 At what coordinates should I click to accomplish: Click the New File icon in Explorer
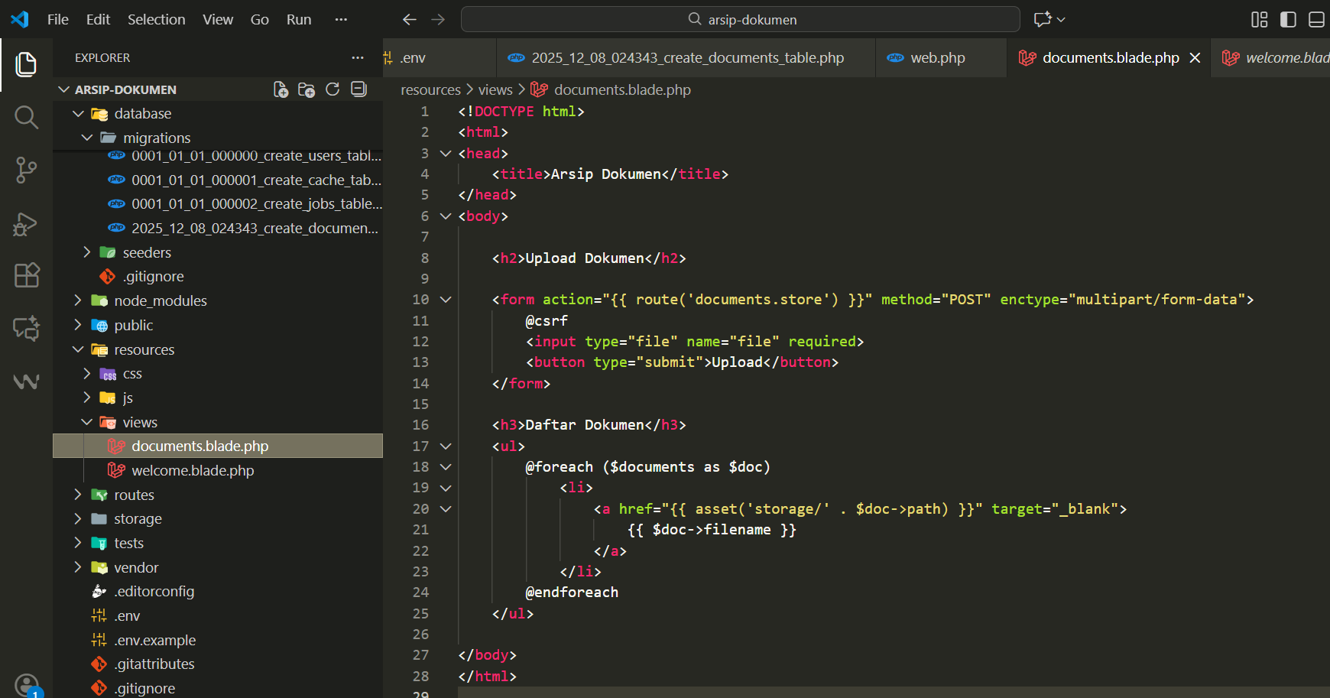[x=281, y=89]
